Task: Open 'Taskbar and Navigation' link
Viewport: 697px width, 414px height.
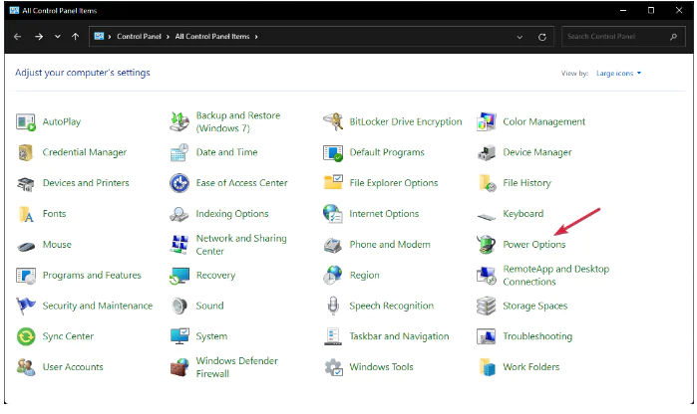Action: 399,336
